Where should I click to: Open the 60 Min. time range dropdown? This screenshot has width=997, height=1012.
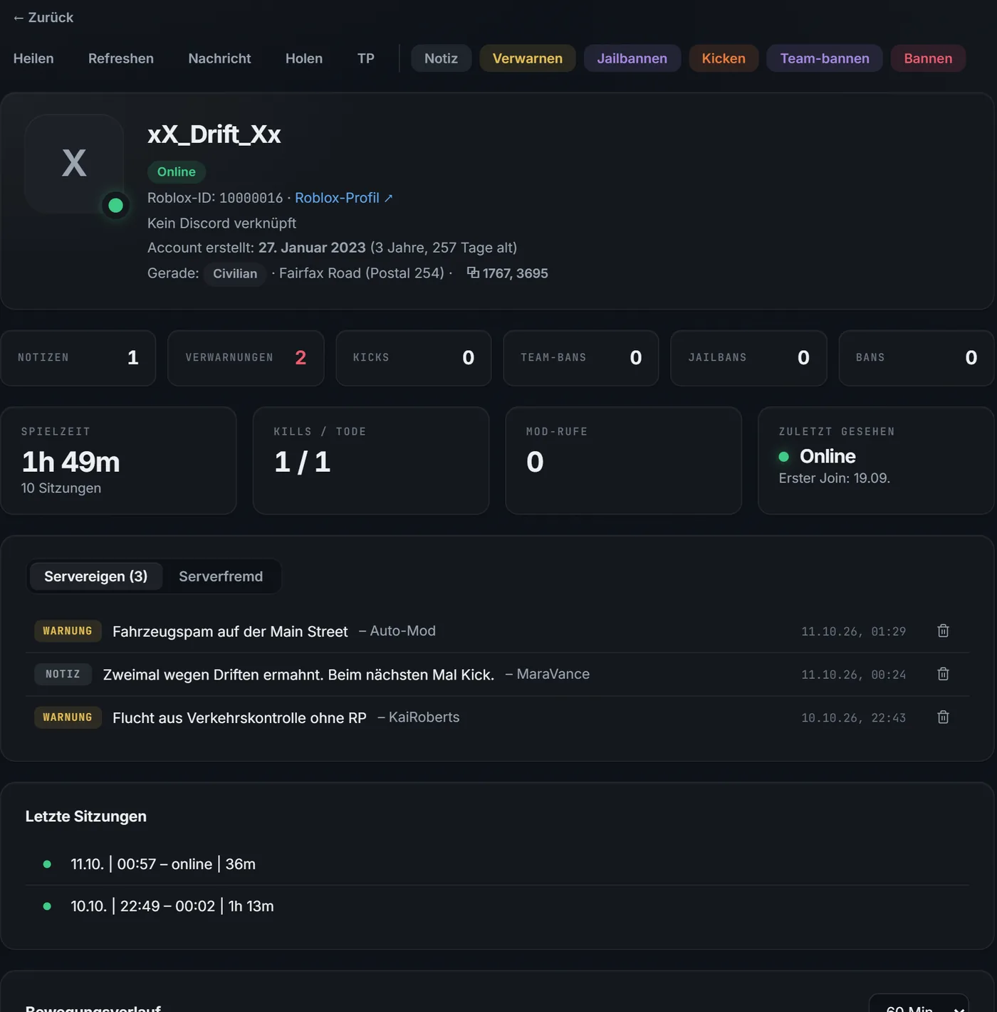point(919,1003)
